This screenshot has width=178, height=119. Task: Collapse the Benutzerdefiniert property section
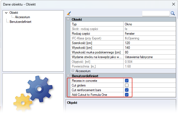(x=68, y=76)
